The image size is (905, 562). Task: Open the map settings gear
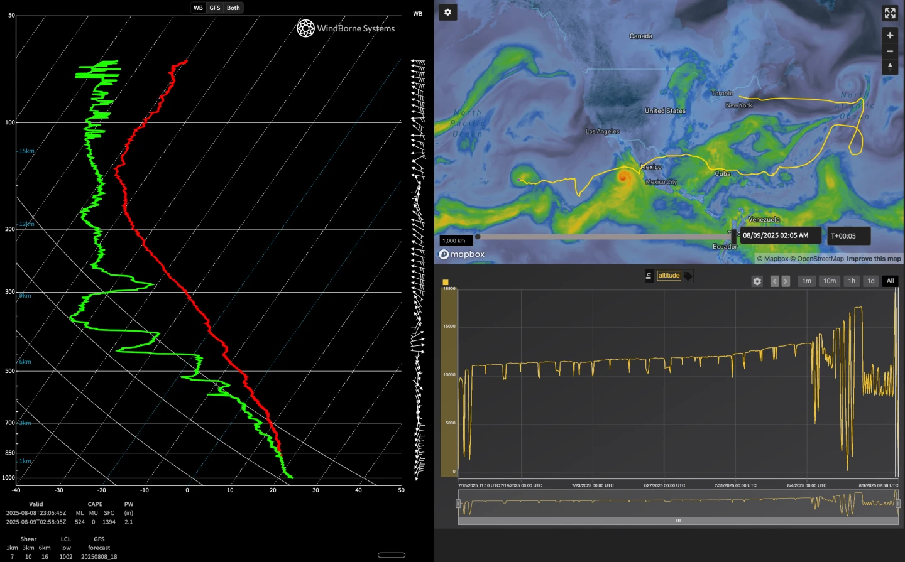point(447,12)
